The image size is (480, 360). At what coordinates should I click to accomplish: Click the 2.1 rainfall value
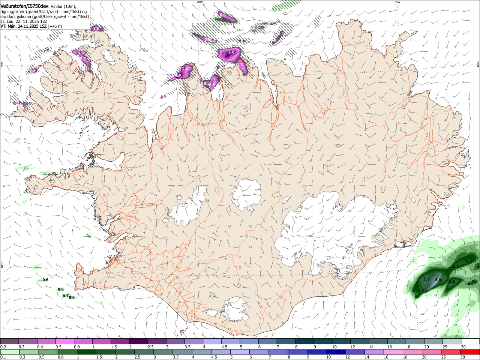[456, 267]
